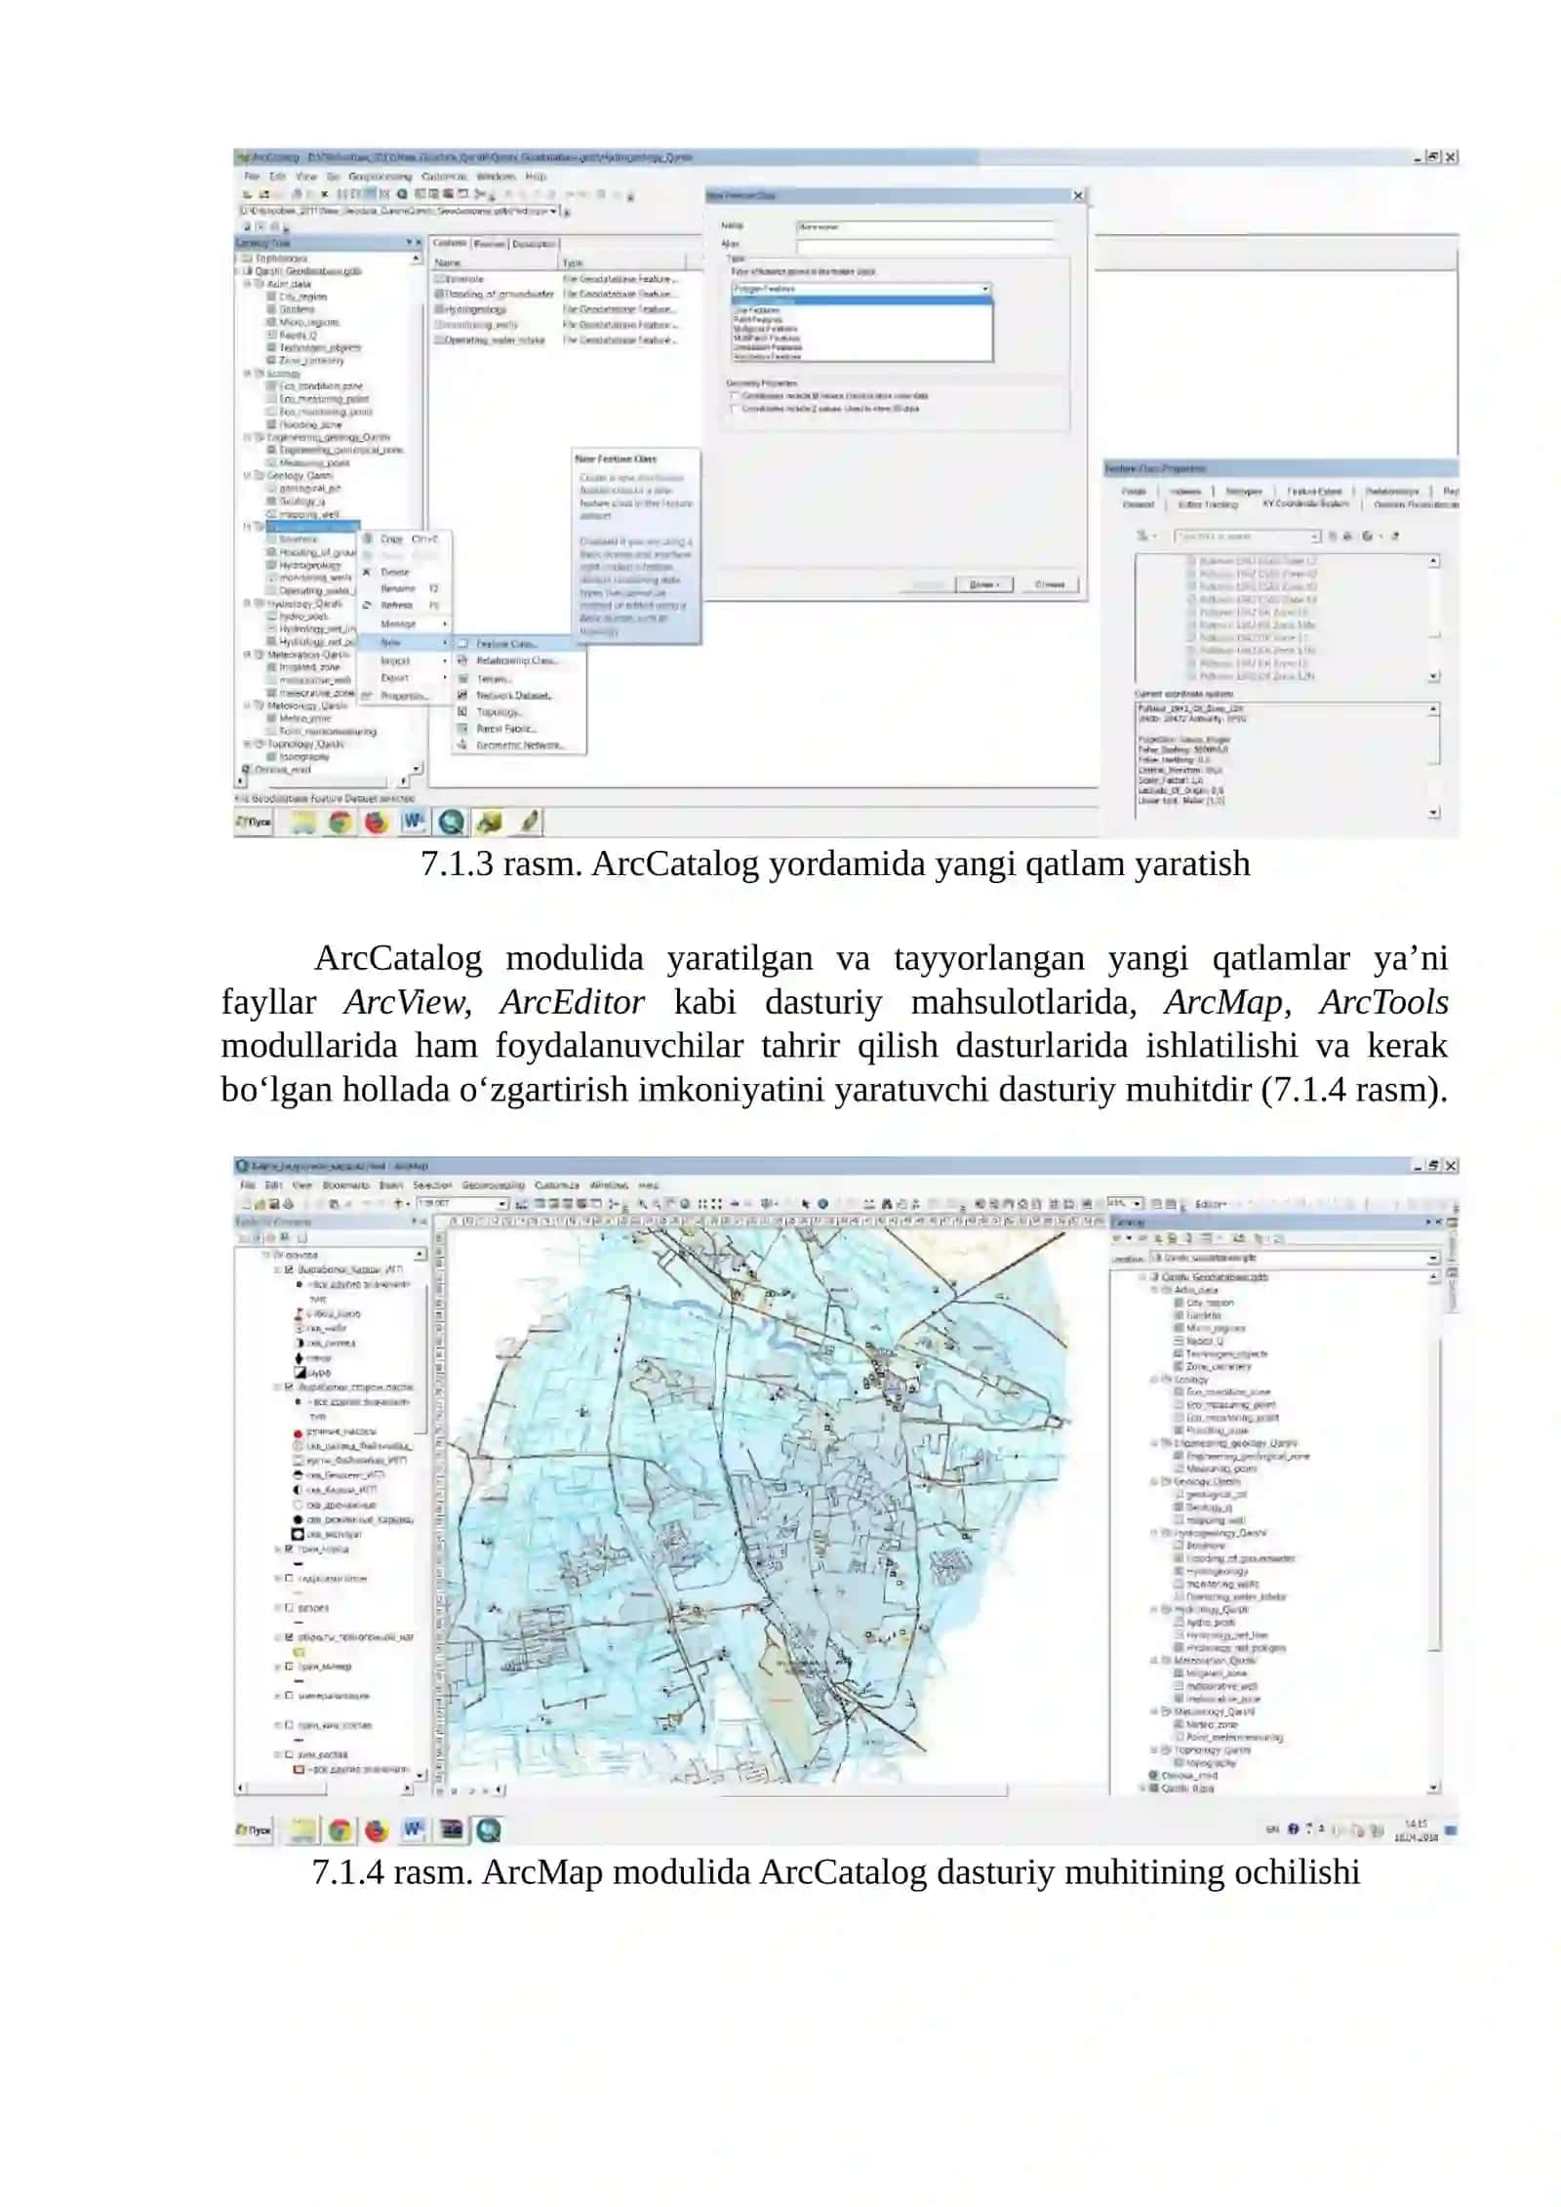Viewport: 1561px width, 2207px height.
Task: Open Word in the ArcCatalog screenshot taskbar
Action: point(413,823)
